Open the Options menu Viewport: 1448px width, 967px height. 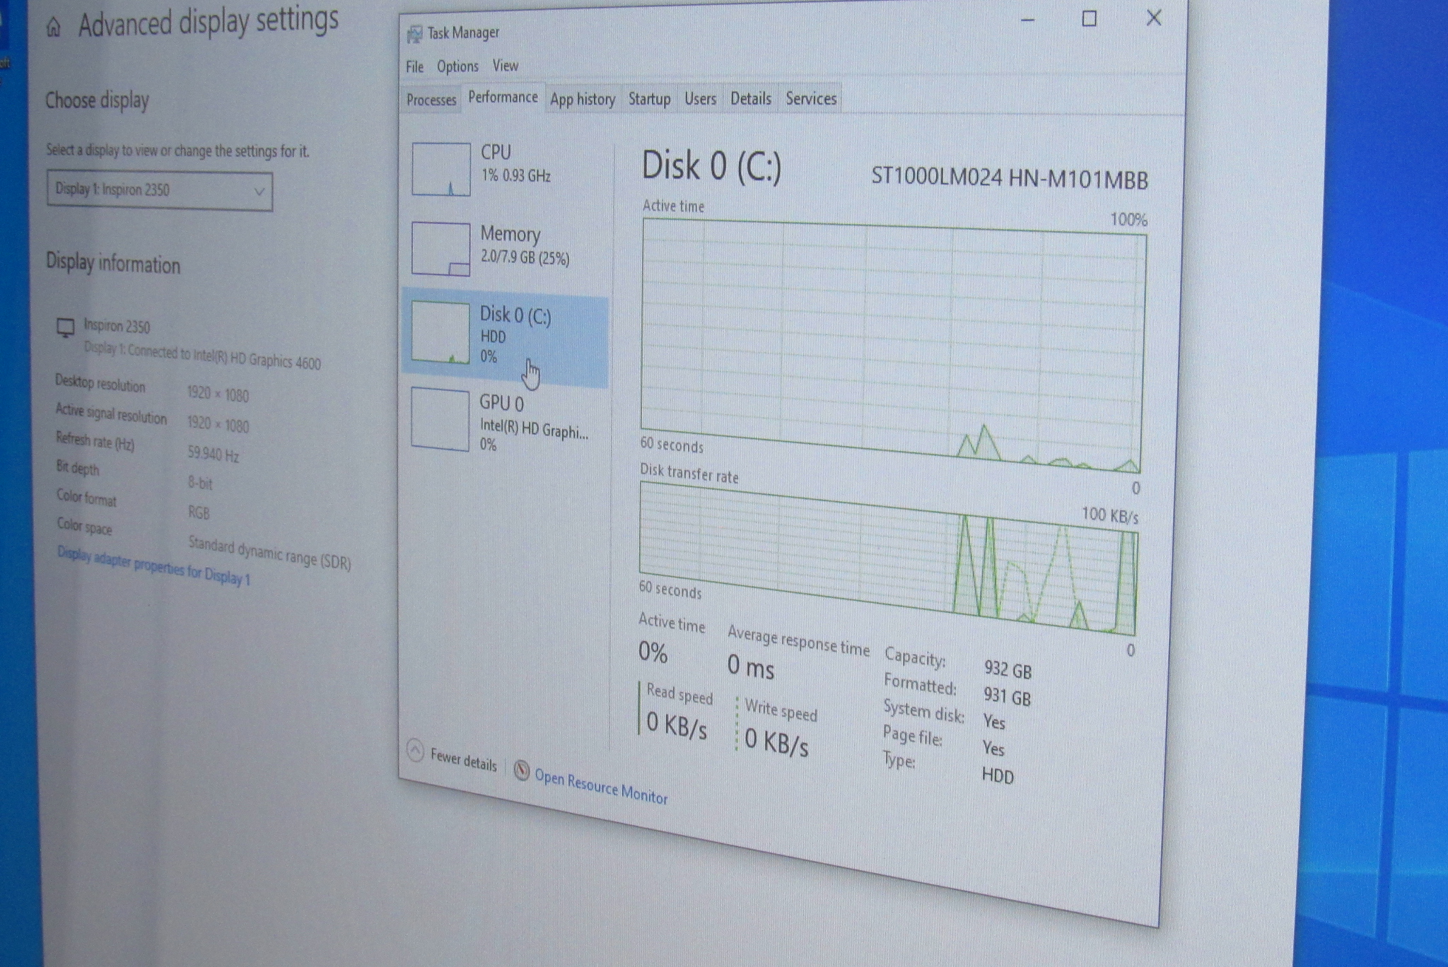[x=457, y=66]
